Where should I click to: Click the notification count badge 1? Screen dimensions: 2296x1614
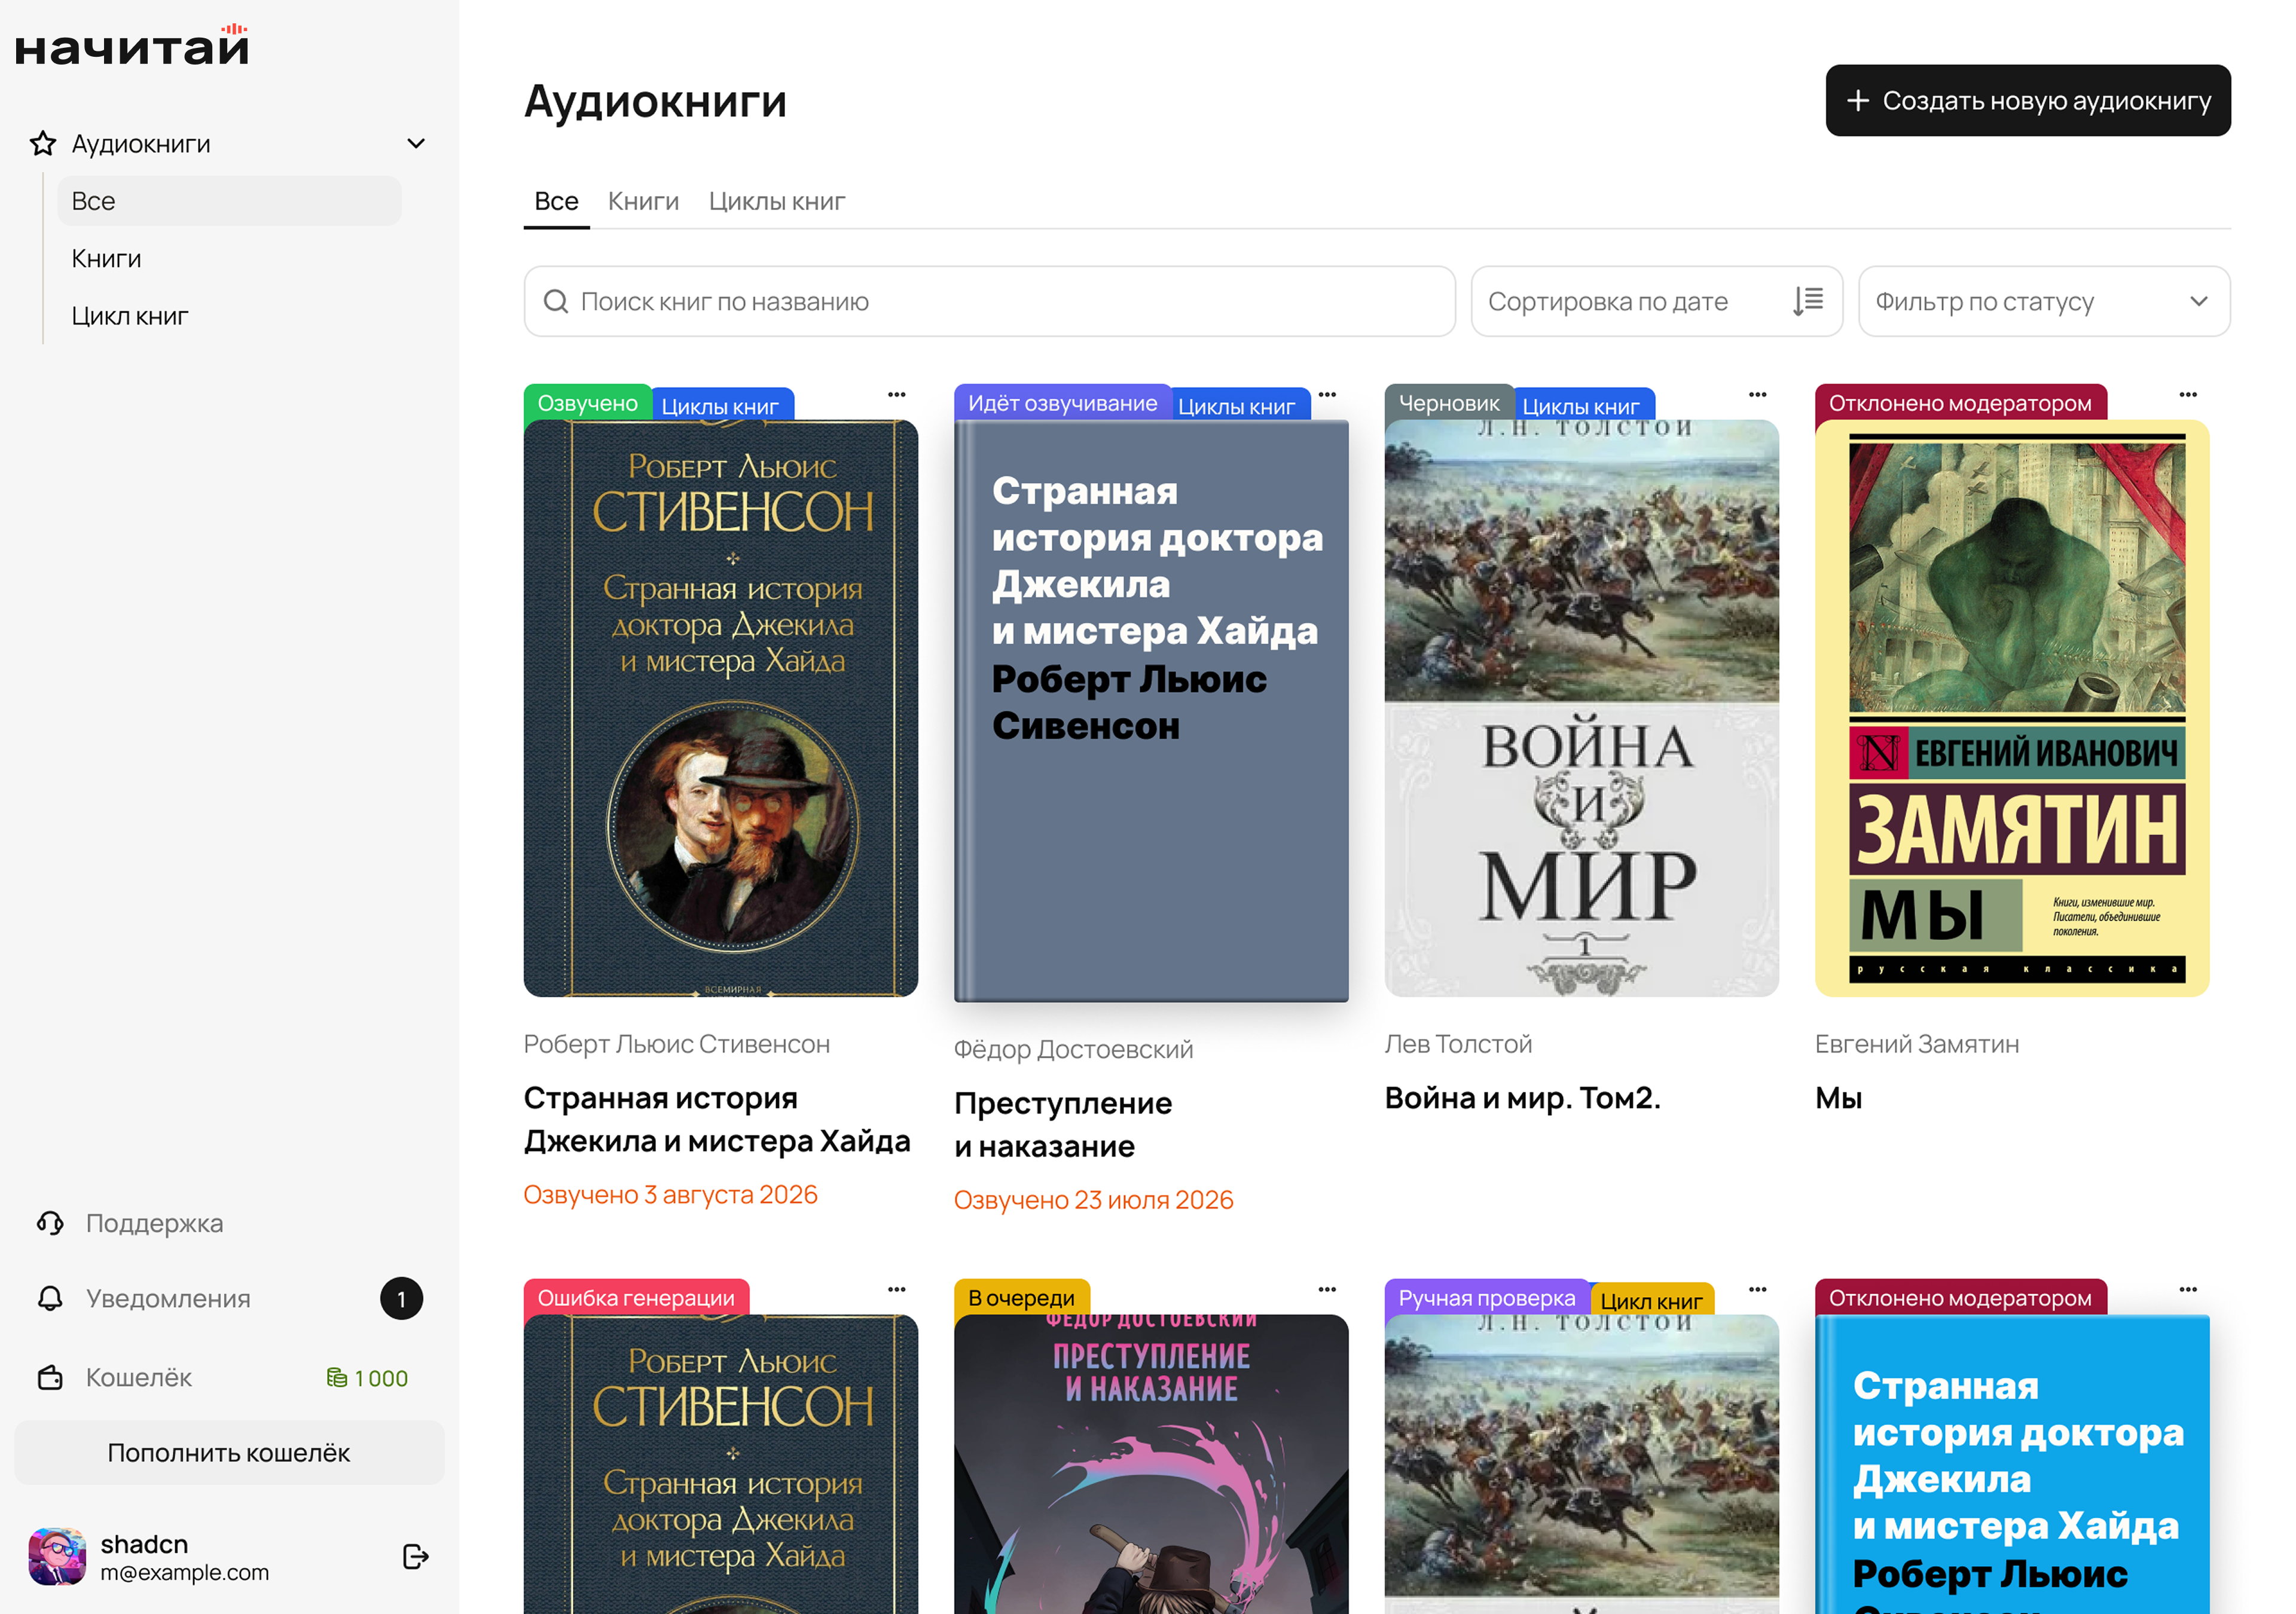401,1298
